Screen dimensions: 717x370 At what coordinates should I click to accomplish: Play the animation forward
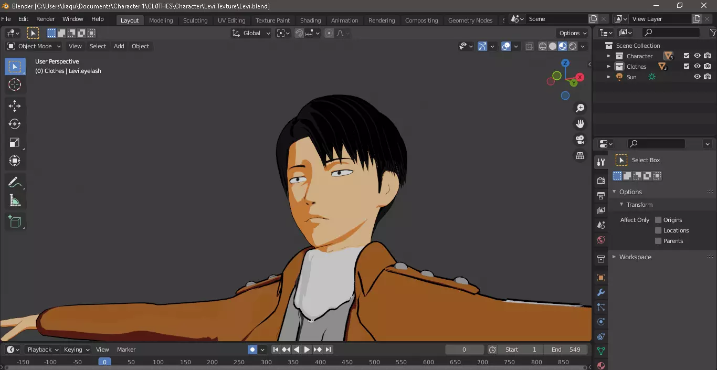point(307,350)
